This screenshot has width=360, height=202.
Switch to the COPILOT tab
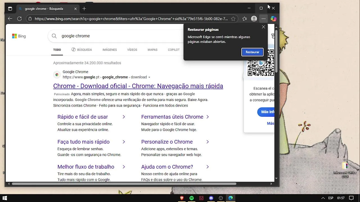coord(174,50)
